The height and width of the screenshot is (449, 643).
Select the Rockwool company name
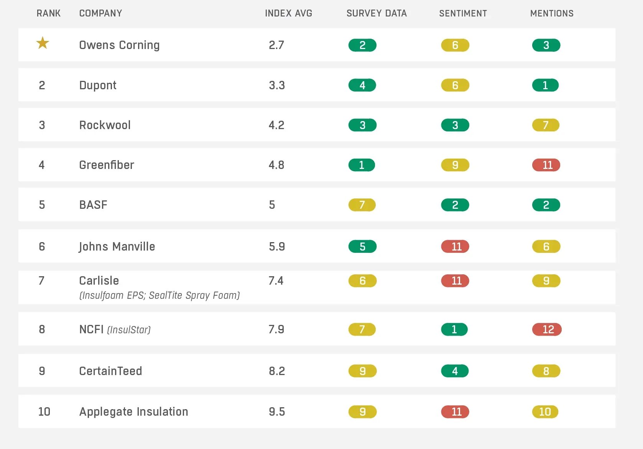pyautogui.click(x=105, y=125)
